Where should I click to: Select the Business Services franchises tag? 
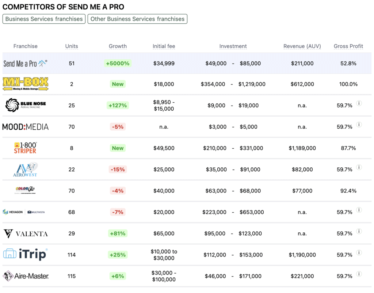44,19
